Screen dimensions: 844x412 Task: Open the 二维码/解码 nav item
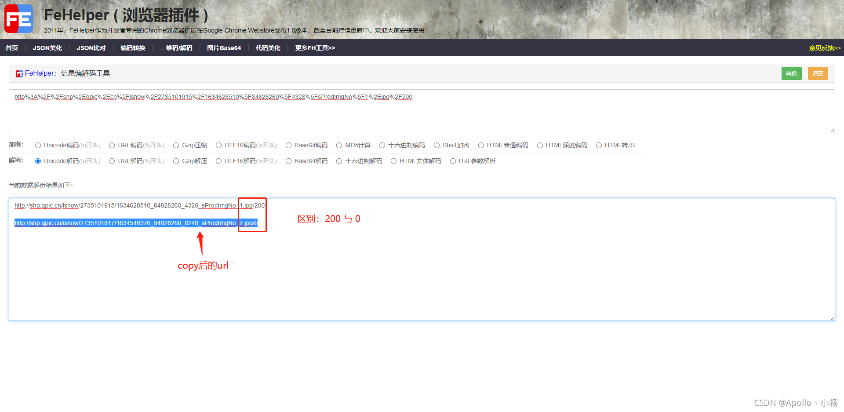point(176,48)
